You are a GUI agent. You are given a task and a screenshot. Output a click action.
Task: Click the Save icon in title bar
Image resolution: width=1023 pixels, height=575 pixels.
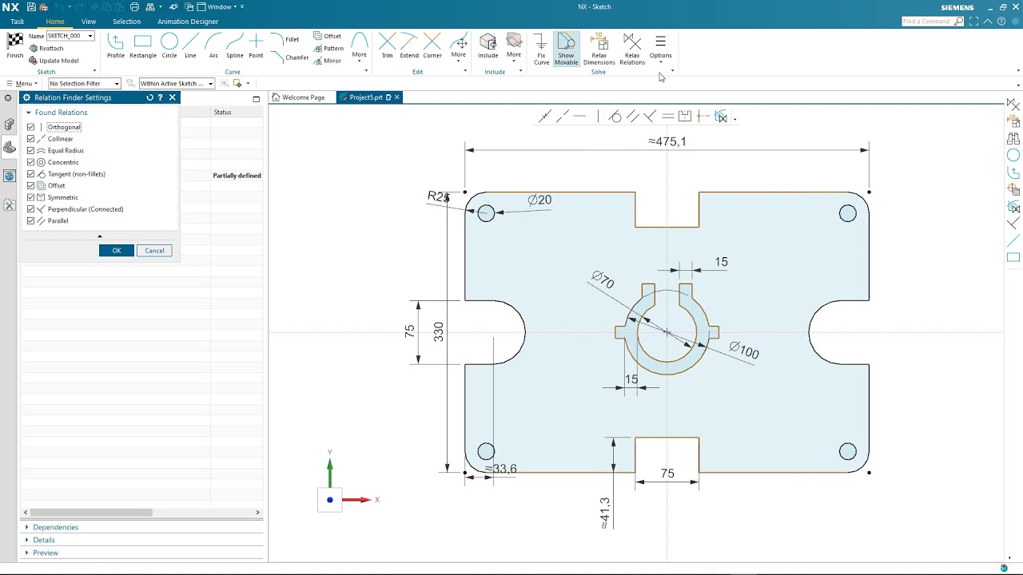(x=31, y=7)
